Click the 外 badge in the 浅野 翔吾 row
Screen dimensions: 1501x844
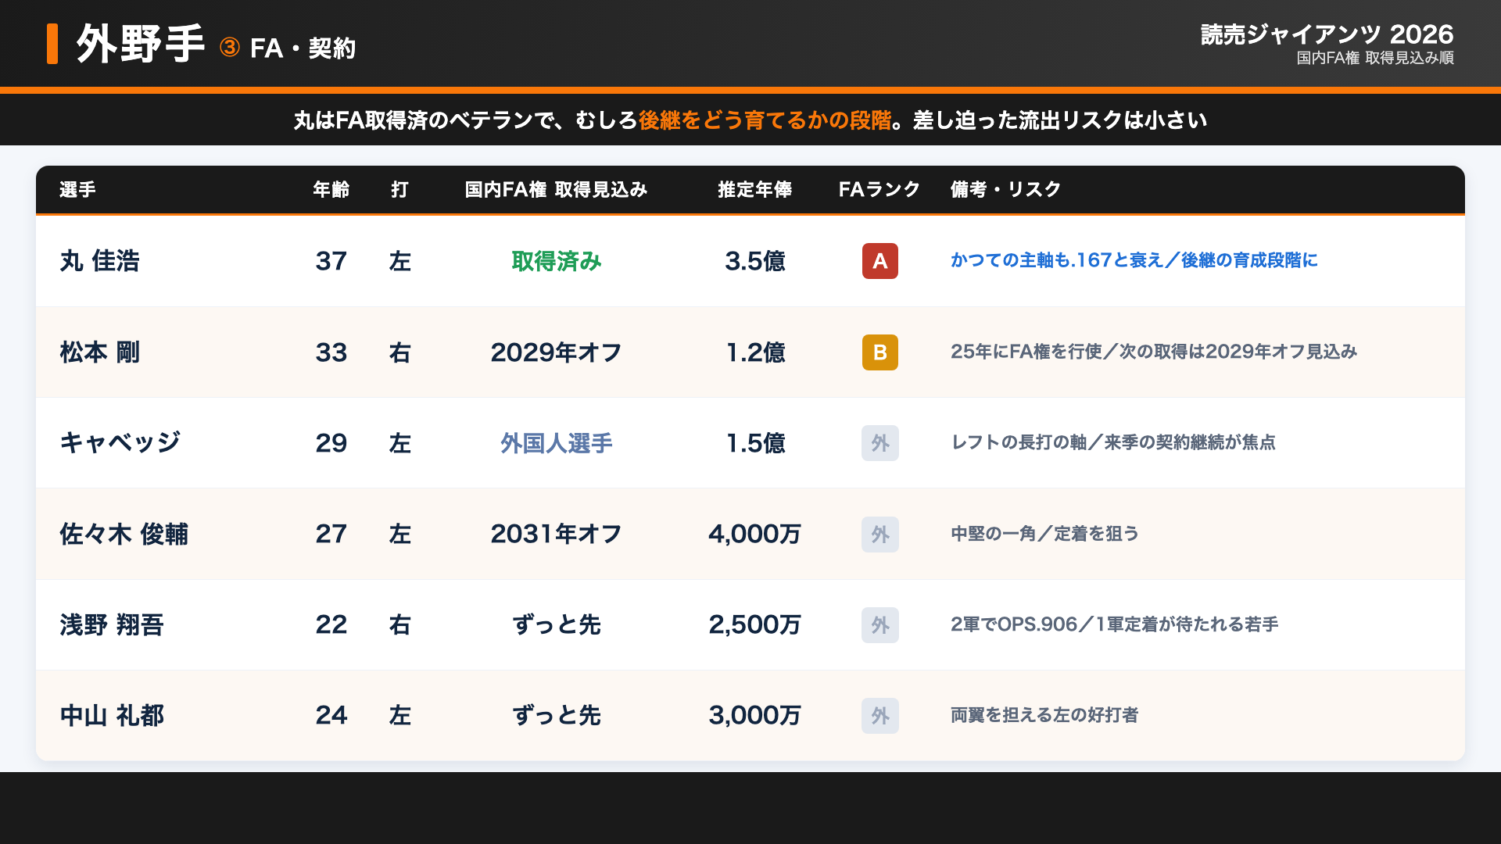point(879,625)
